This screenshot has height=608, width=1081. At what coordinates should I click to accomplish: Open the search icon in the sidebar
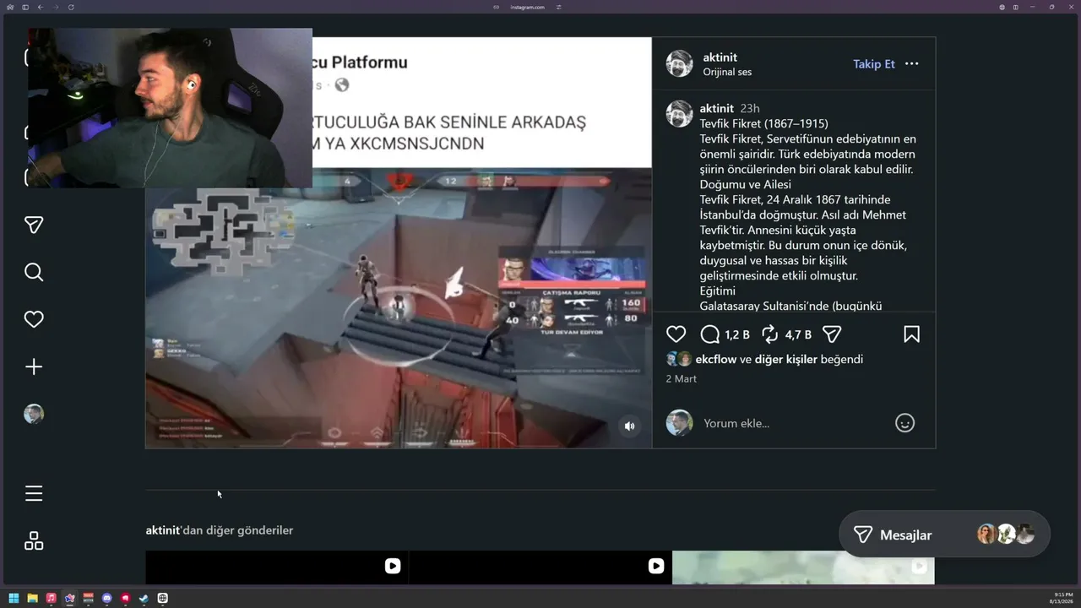point(34,272)
